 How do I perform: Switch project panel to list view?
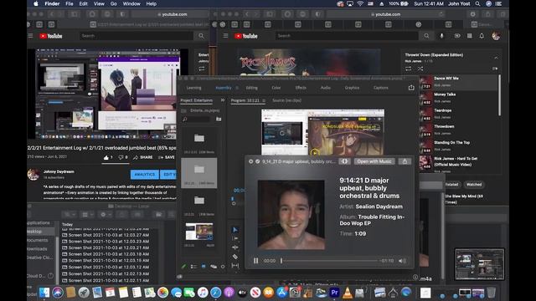pos(193,266)
